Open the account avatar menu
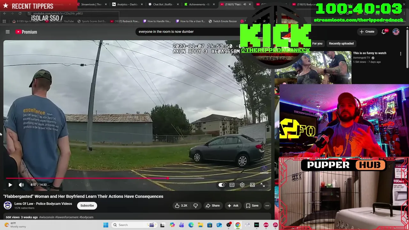 pyautogui.click(x=396, y=32)
